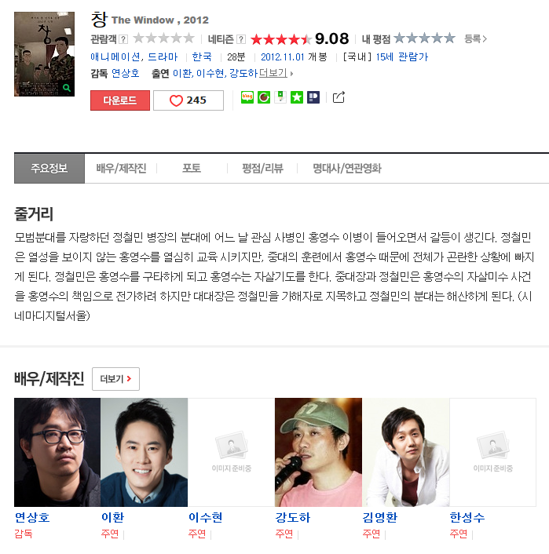
Task: Expand 배우/제작진 section with 더보기 button
Action: click(x=115, y=379)
